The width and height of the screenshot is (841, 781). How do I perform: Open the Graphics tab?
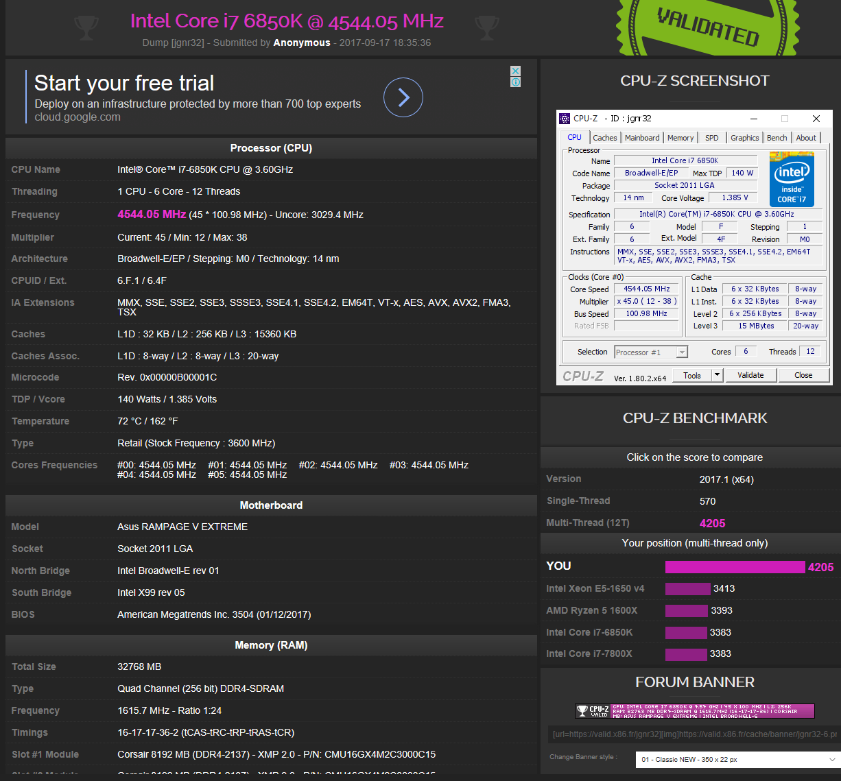(x=744, y=138)
